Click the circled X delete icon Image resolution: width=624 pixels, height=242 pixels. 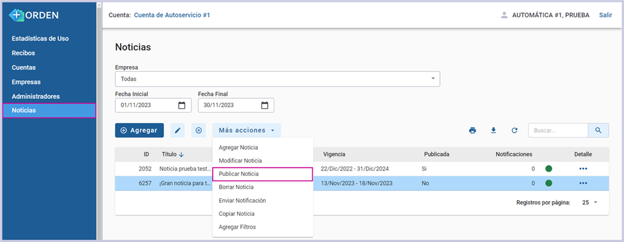[x=199, y=131]
